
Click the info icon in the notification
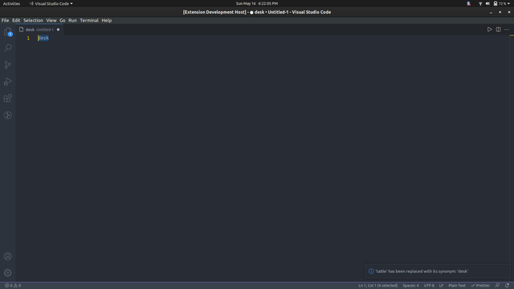pyautogui.click(x=371, y=271)
